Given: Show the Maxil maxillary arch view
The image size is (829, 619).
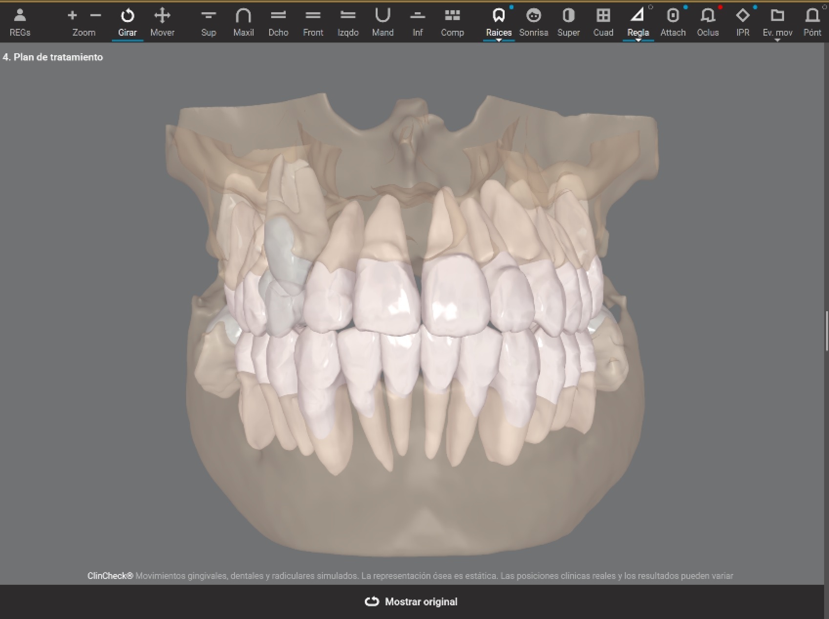Looking at the screenshot, I should point(243,20).
